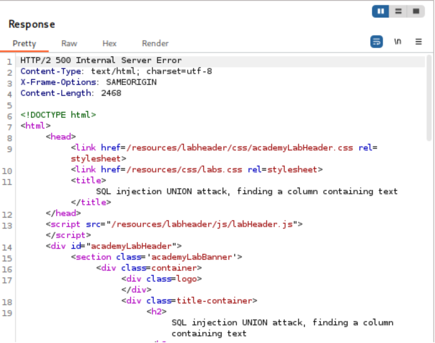Click the Content-Type header name
This screenshot has width=435, height=343.
pos(51,71)
